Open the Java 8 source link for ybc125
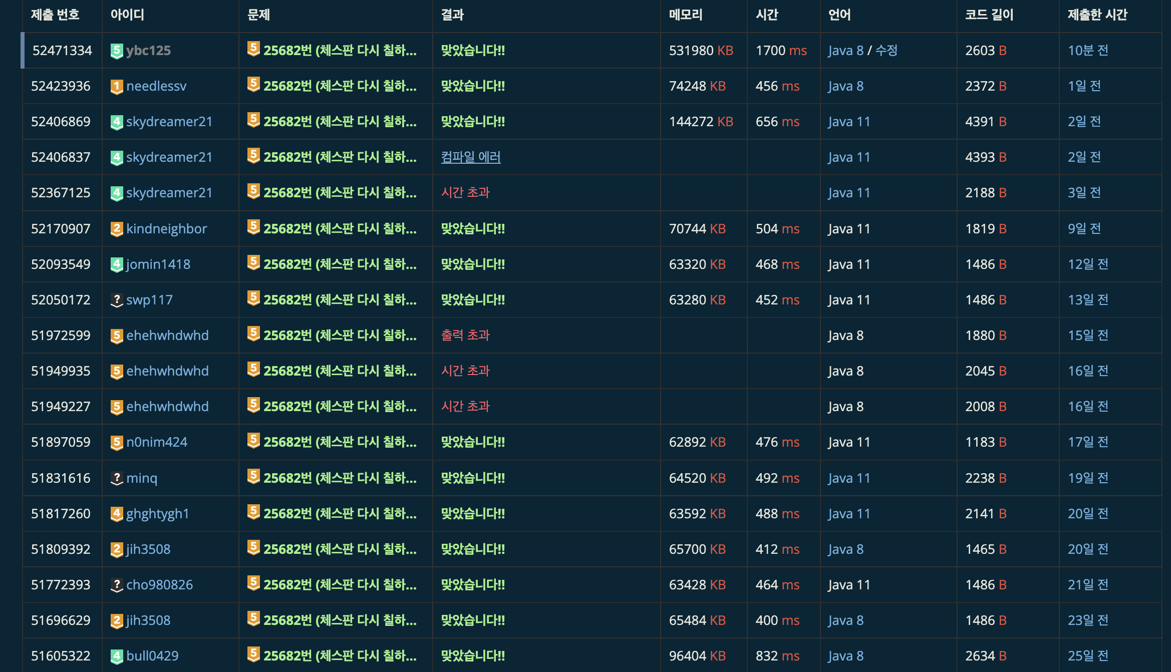The image size is (1171, 672). 845,51
